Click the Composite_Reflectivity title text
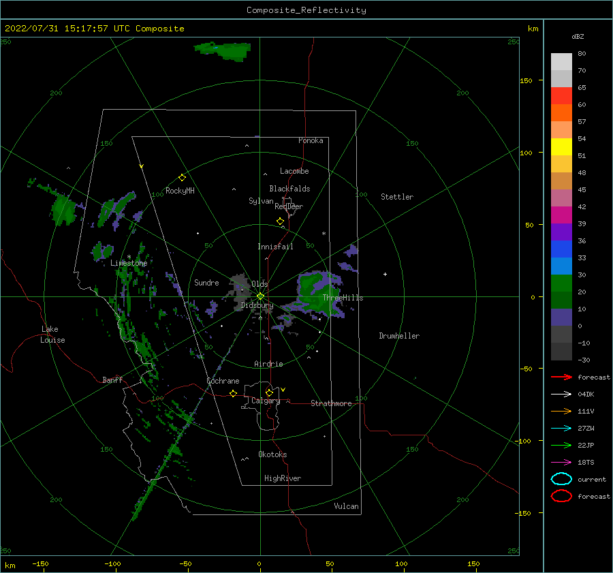 [306, 10]
